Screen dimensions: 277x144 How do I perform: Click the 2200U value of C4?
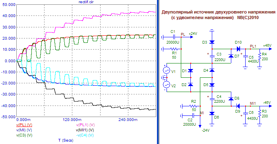pos(220,102)
